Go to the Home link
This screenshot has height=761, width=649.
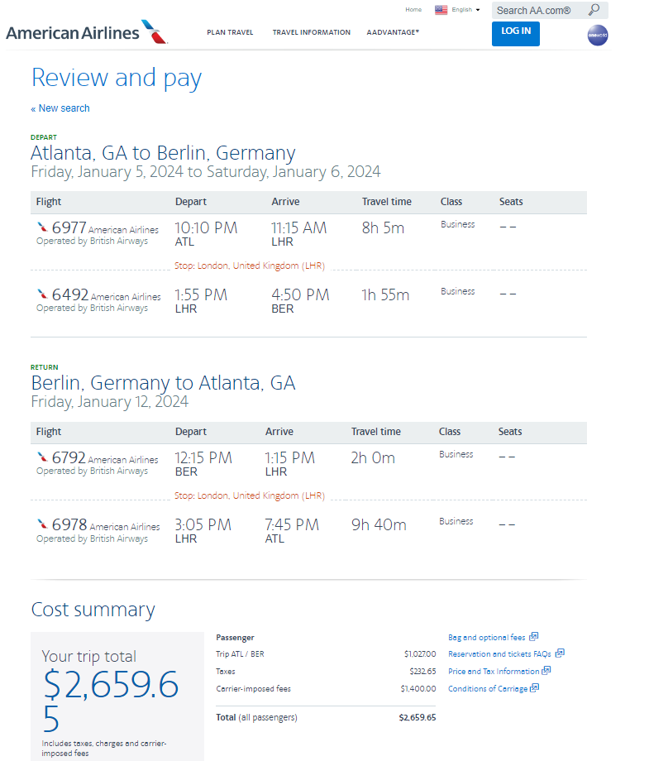tap(413, 10)
